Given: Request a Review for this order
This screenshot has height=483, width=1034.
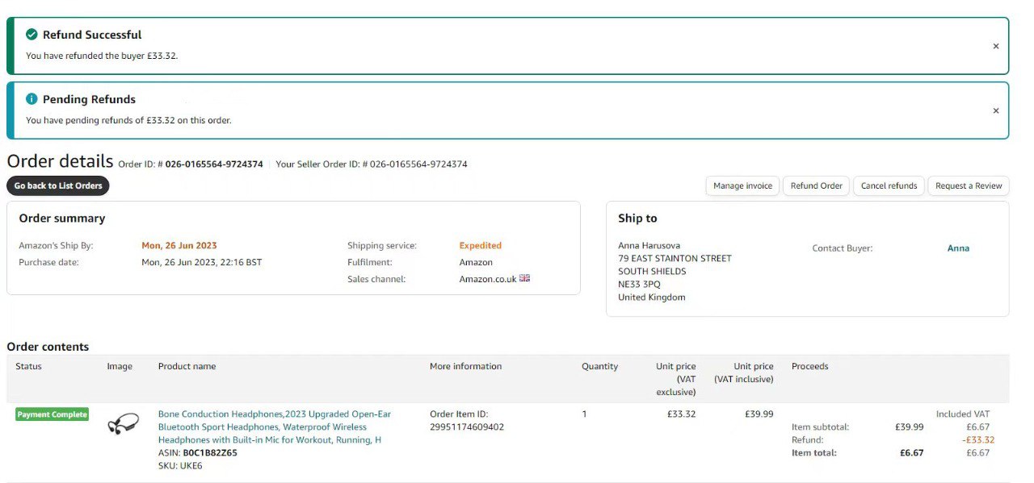Looking at the screenshot, I should pos(968,185).
